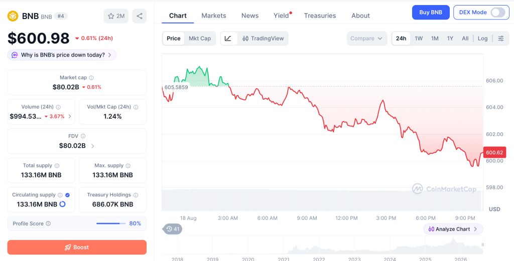Viewport: 514px width, 261px height.
Task: Switch to the Markets tab
Action: click(x=214, y=16)
